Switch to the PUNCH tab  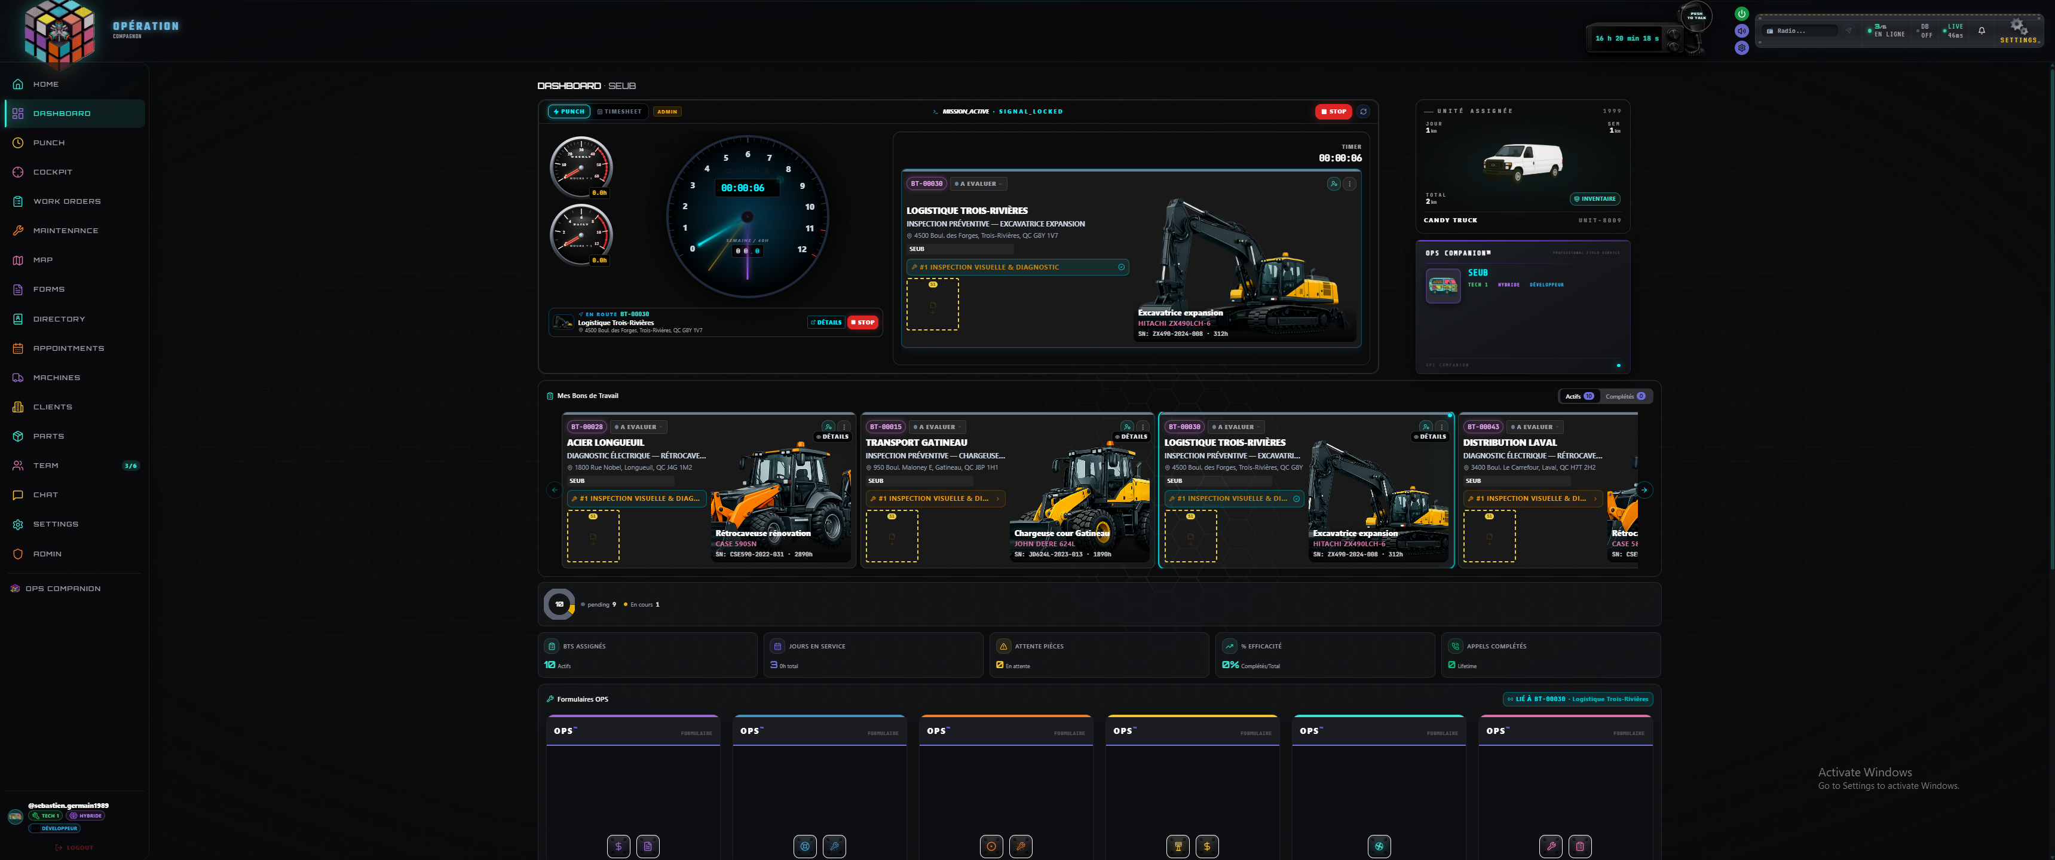569,112
